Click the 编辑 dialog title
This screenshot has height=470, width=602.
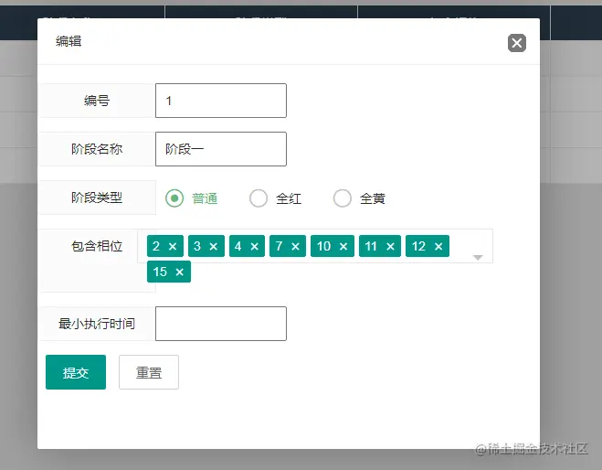click(x=69, y=41)
